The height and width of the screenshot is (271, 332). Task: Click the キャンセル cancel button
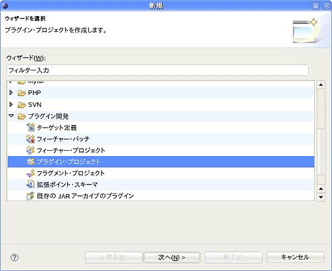coord(295,257)
